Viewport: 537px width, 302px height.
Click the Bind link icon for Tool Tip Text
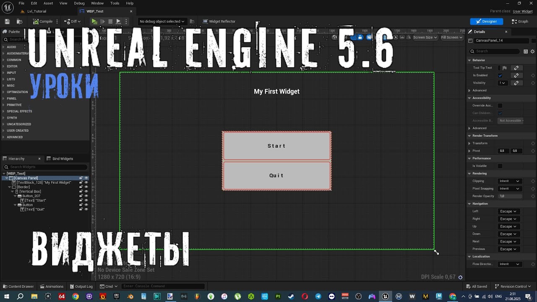pyautogui.click(x=516, y=68)
